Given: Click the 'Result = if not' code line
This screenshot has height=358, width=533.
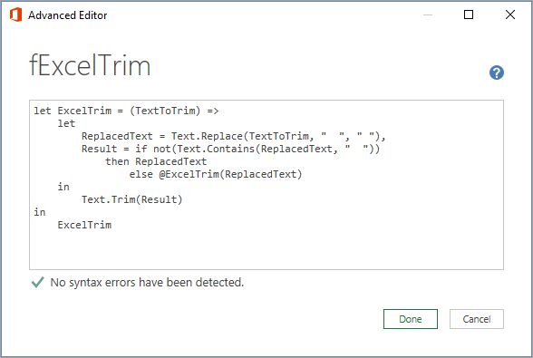Looking at the screenshot, I should click(x=230, y=149).
